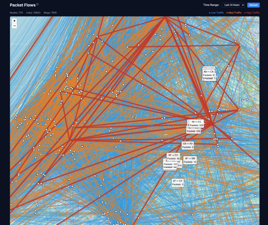Click the 18 ↔ CC packets label

[x=197, y=123]
